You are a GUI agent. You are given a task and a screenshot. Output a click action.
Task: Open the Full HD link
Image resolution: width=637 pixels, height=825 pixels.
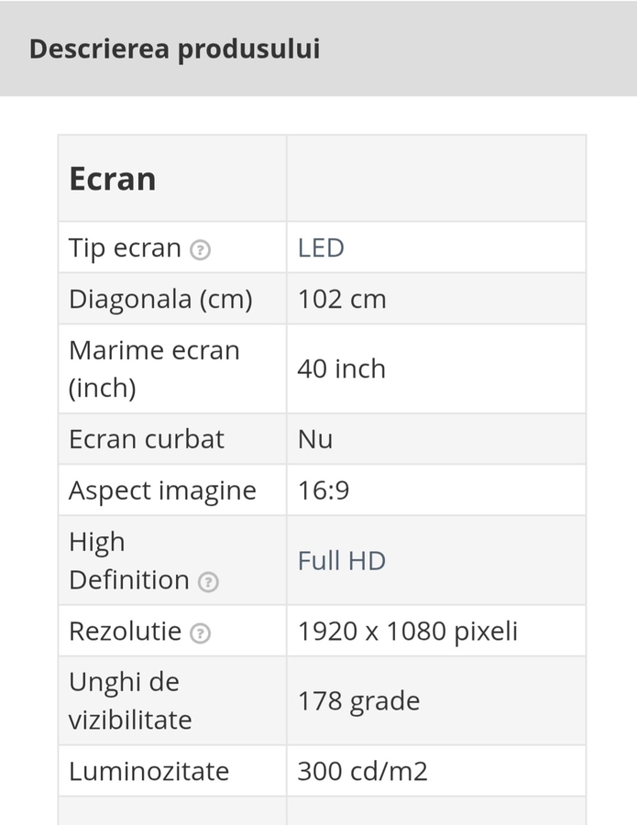click(x=341, y=561)
